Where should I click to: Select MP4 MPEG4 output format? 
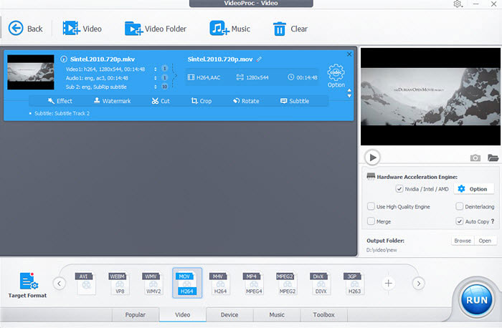[x=253, y=284]
